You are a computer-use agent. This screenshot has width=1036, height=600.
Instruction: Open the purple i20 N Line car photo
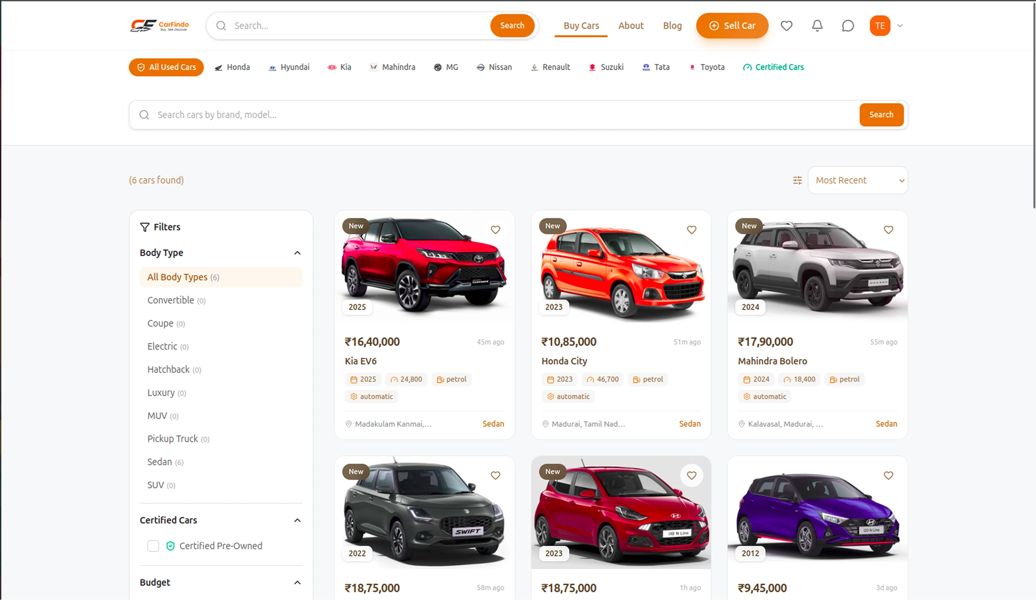[x=817, y=512]
